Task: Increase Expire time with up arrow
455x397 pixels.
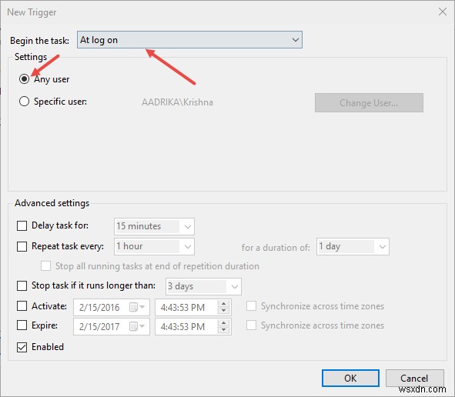Action: coord(223,323)
